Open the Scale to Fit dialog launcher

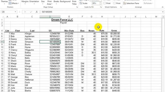[x=101, y=7]
